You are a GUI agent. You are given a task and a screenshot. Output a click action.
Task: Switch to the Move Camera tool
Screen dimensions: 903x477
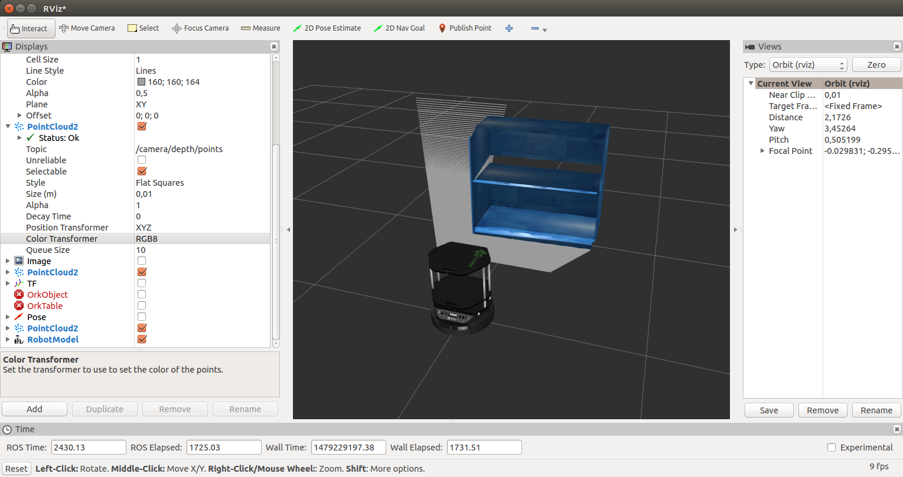(87, 28)
